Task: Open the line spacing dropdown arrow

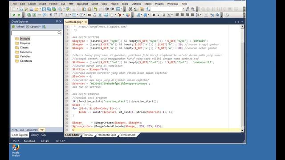Action: (201, 15)
